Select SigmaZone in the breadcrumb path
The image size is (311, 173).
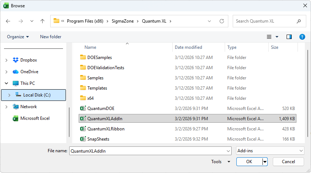(123, 21)
